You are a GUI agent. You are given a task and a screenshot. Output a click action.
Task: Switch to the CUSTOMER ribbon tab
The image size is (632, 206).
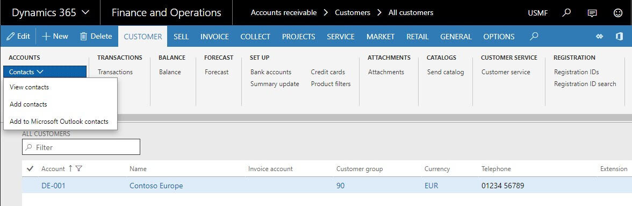[143, 37]
